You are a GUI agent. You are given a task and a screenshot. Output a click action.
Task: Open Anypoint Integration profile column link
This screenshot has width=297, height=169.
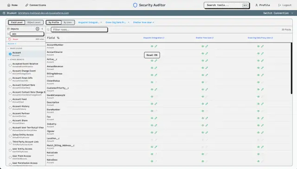click(154, 38)
